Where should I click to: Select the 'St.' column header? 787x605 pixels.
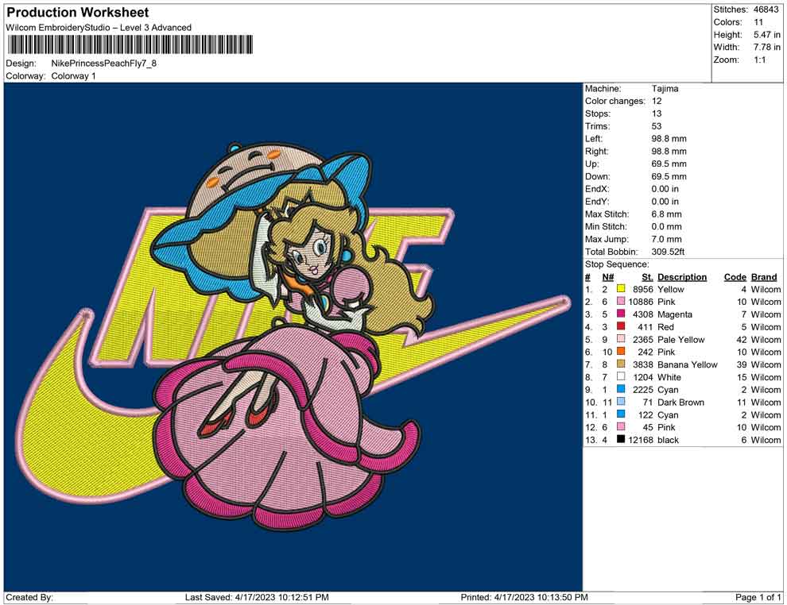click(647, 276)
